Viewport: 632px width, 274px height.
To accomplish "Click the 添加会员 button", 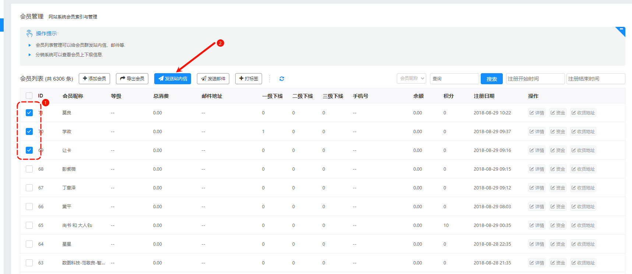I will [94, 79].
